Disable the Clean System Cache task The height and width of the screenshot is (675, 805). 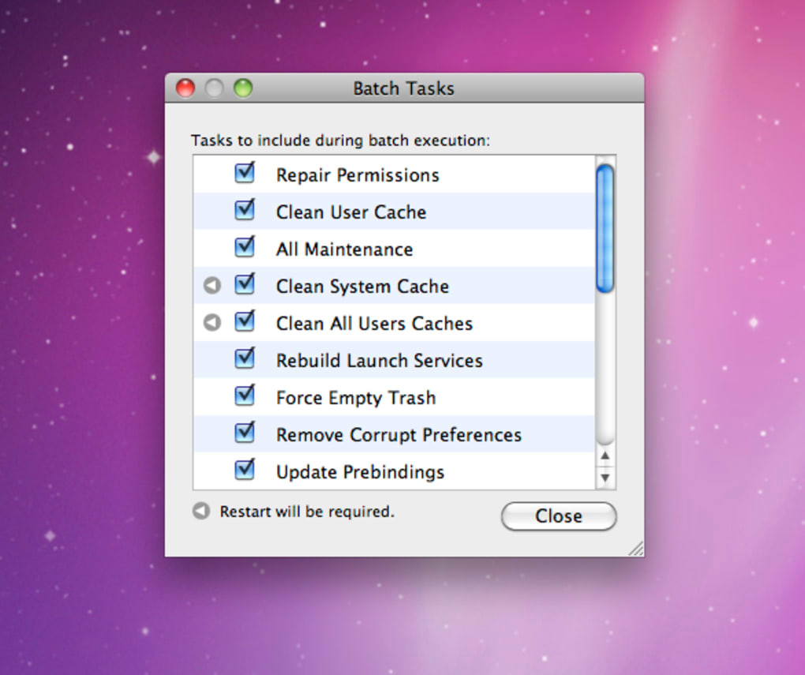[245, 283]
